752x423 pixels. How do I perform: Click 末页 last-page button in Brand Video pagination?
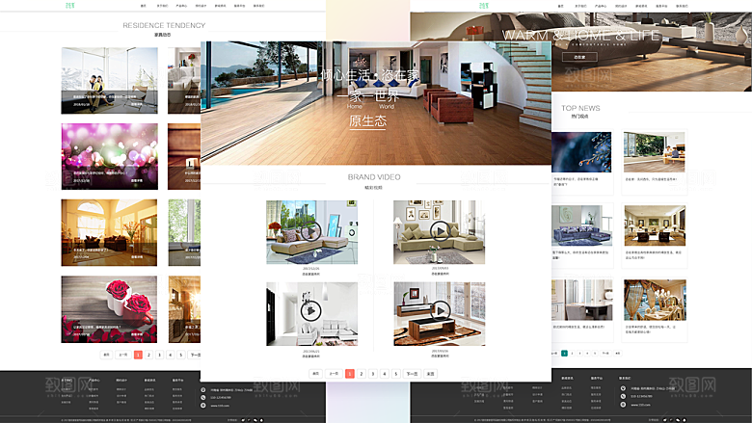430,374
